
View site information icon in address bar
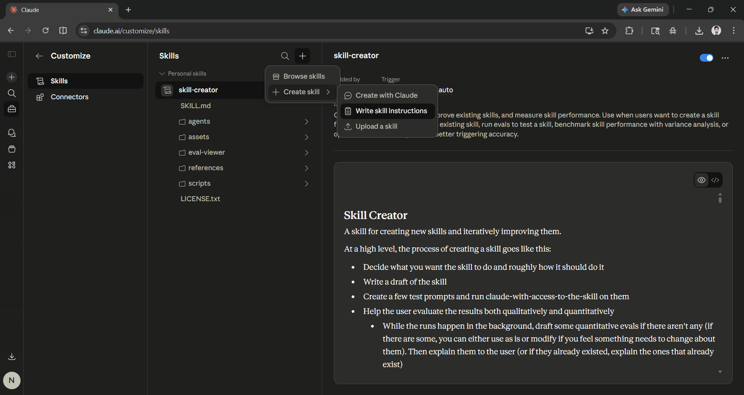click(x=83, y=31)
